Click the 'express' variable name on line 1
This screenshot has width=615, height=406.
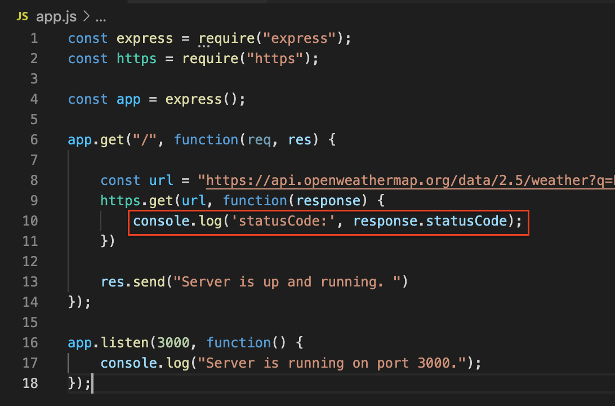pyautogui.click(x=145, y=38)
